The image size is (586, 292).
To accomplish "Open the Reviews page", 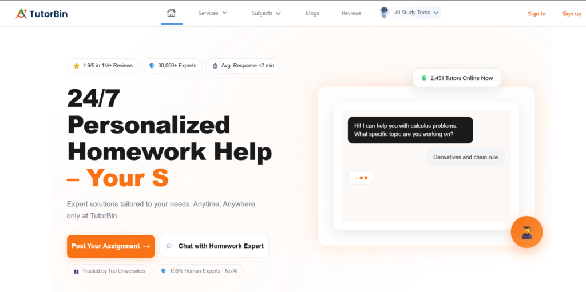I will coord(351,13).
